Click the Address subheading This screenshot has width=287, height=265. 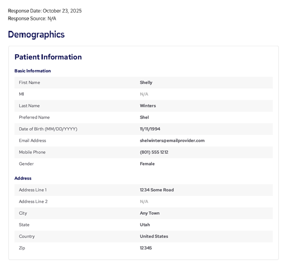point(23,179)
